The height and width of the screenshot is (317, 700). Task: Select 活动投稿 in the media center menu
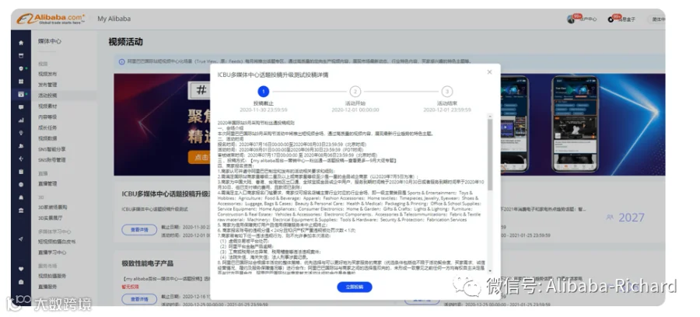[x=47, y=96]
